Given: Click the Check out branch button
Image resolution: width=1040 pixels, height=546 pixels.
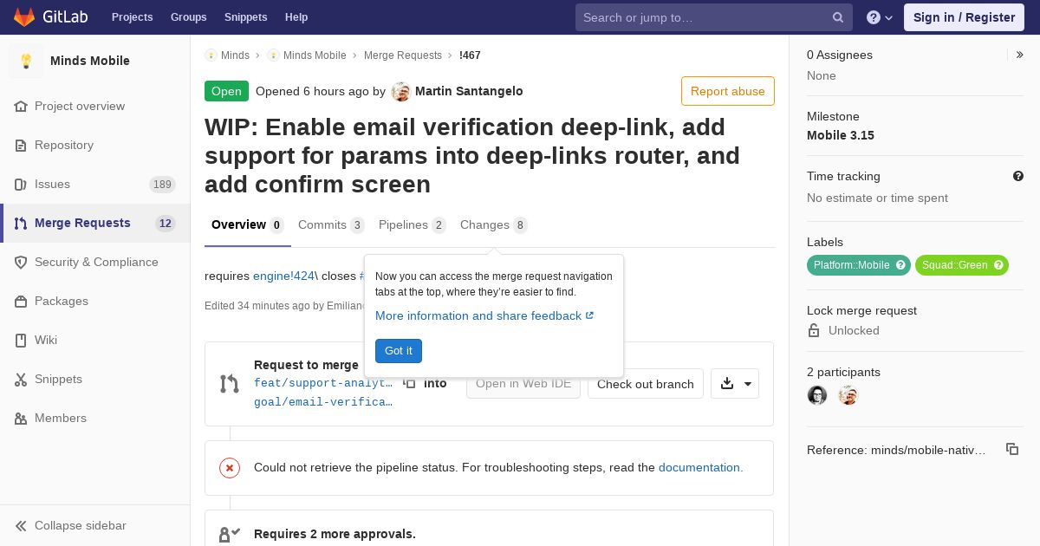Looking at the screenshot, I should click(646, 384).
